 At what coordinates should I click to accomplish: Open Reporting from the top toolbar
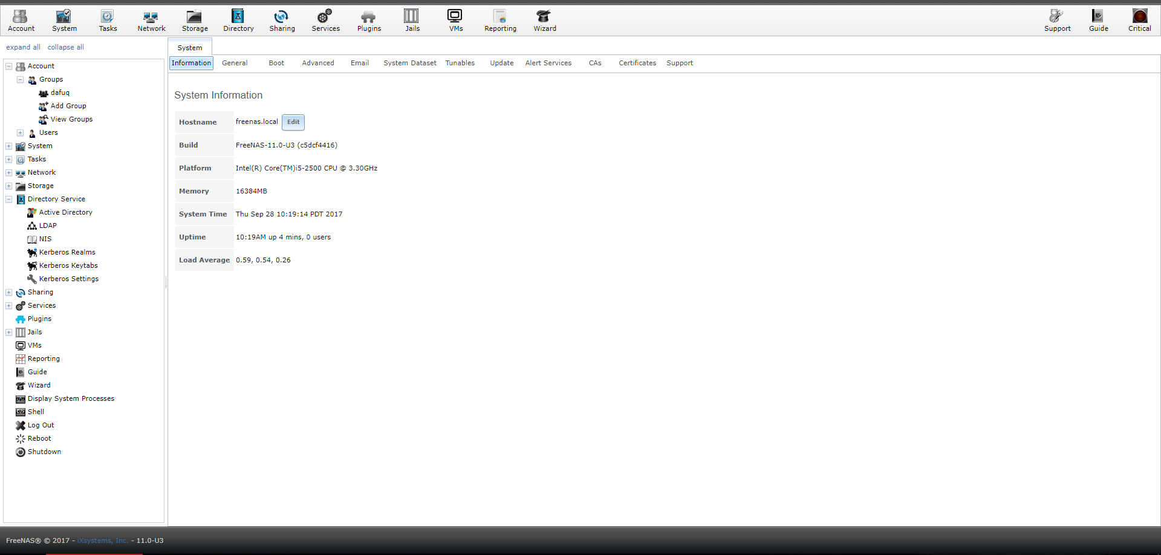(x=500, y=21)
